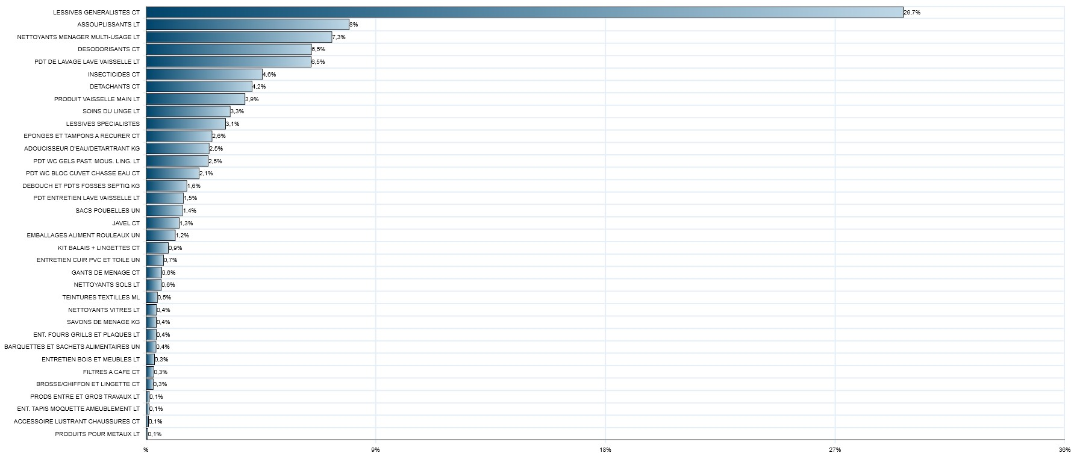Click the 4,6% value label

coord(269,74)
